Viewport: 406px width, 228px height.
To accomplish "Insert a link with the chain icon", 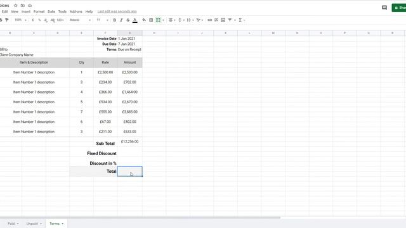I will [x=210, y=20].
